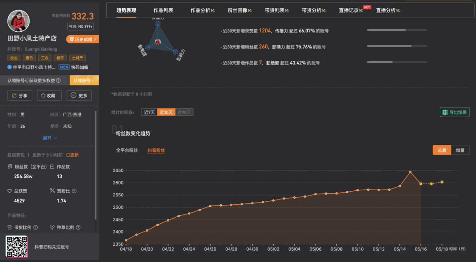Select the 近7天 time range

[x=149, y=112]
